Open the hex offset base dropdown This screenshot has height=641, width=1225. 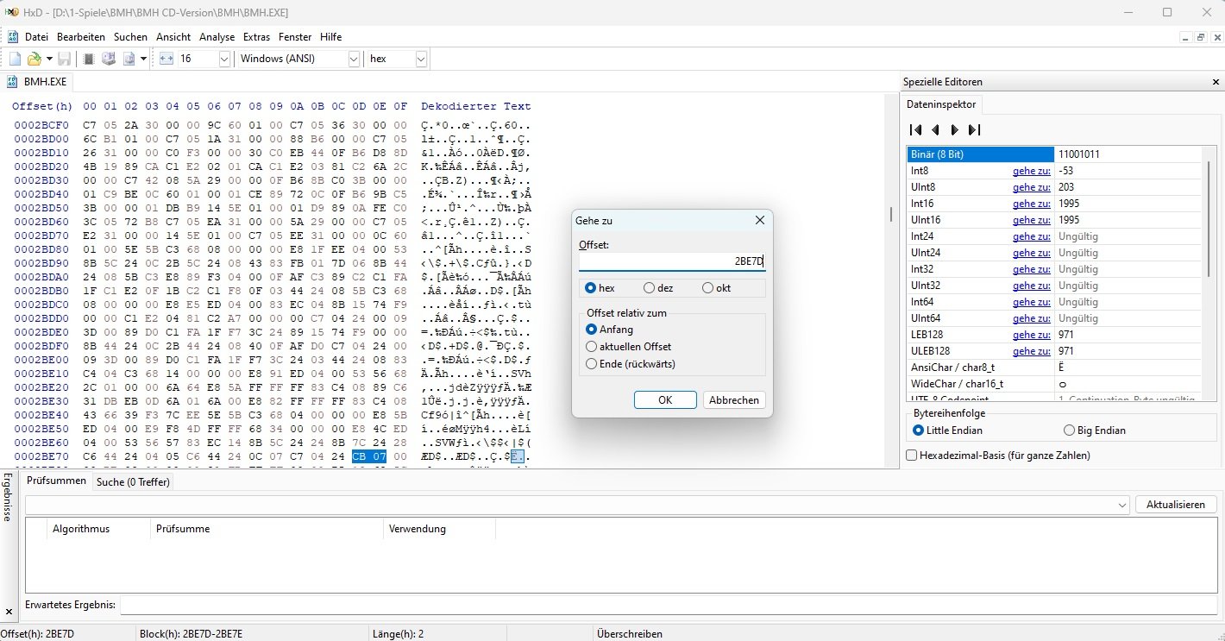pyautogui.click(x=421, y=59)
